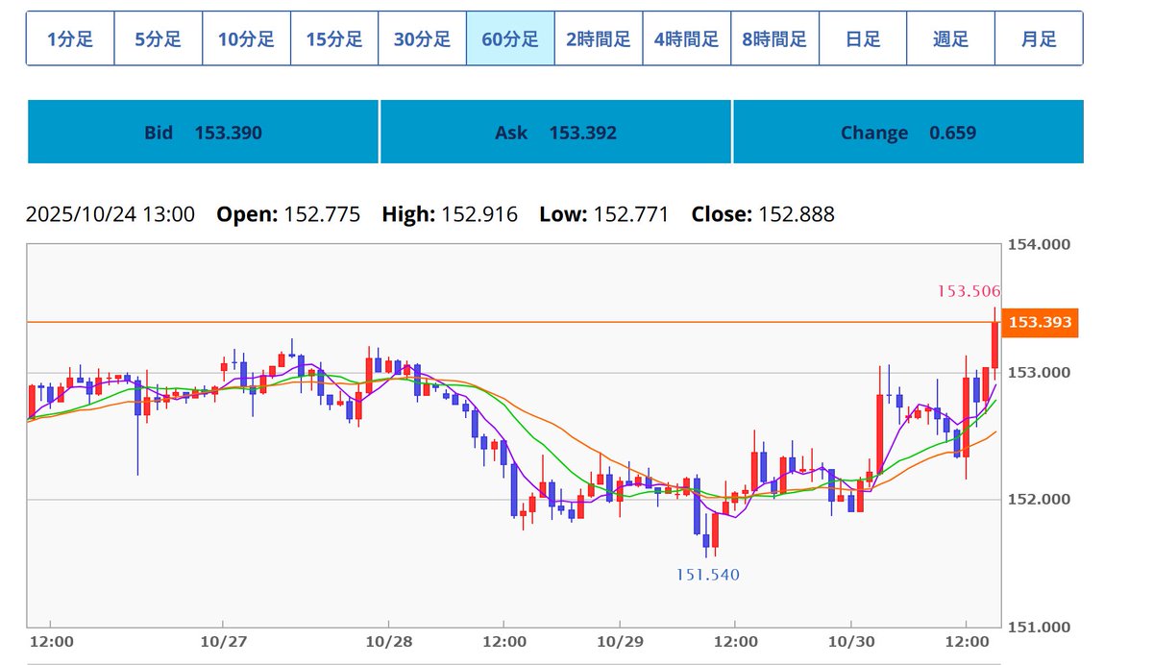The image size is (1153, 665).
Task: Select the highlighted 60分足 tab
Action: click(x=510, y=38)
